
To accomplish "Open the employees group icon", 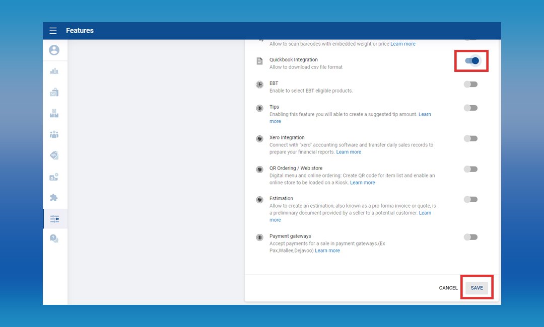I will click(x=54, y=134).
